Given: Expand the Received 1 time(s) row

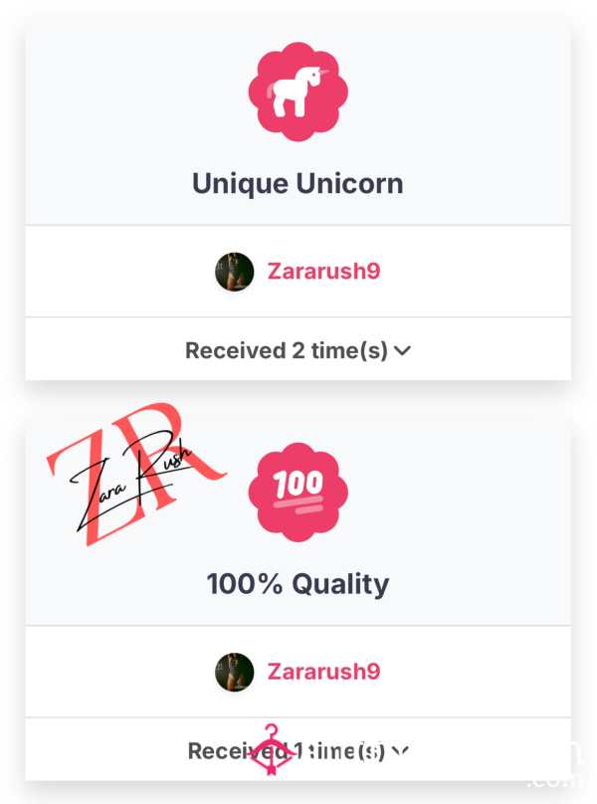Looking at the screenshot, I should pos(298,749).
